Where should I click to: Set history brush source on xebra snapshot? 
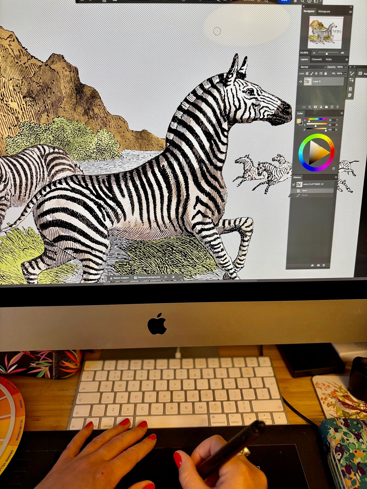coord(294,184)
